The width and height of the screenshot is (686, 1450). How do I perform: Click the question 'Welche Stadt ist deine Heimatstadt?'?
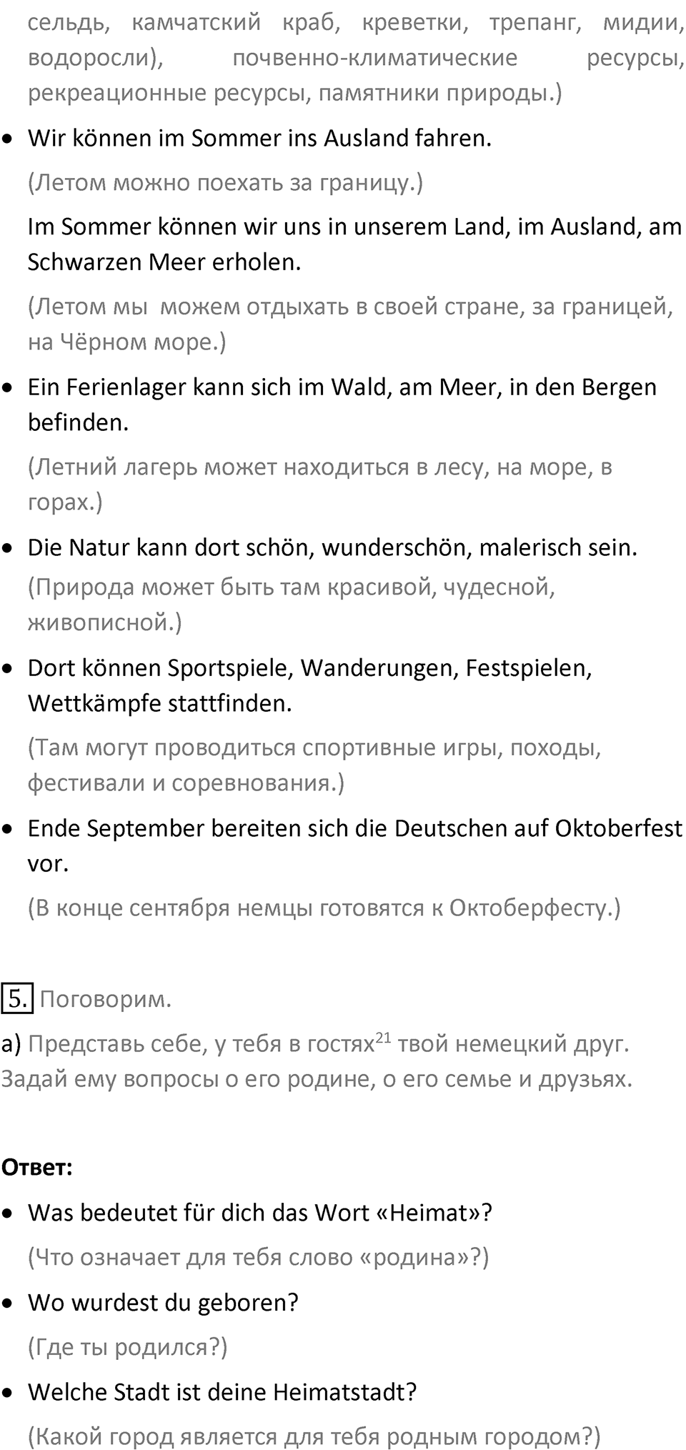[222, 1392]
